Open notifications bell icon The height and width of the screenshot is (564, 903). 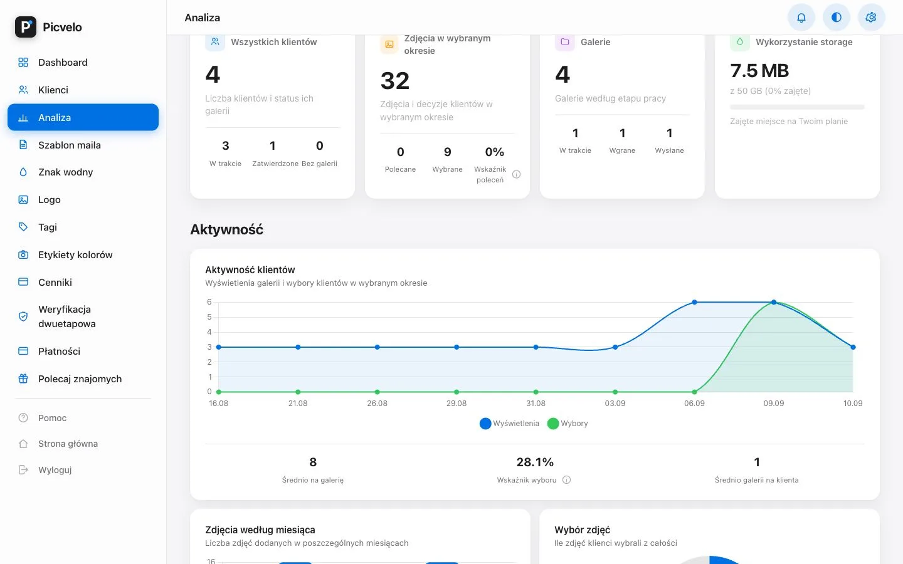(x=801, y=18)
